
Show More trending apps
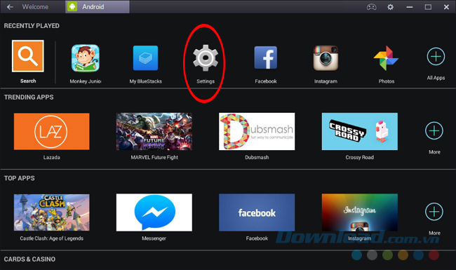434,130
